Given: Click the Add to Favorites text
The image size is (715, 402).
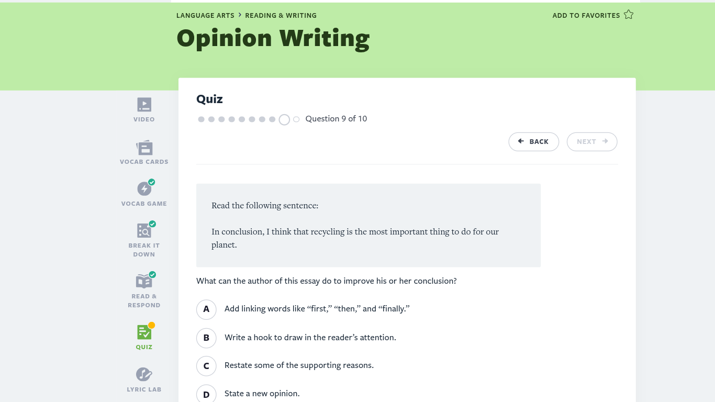Looking at the screenshot, I should (586, 16).
